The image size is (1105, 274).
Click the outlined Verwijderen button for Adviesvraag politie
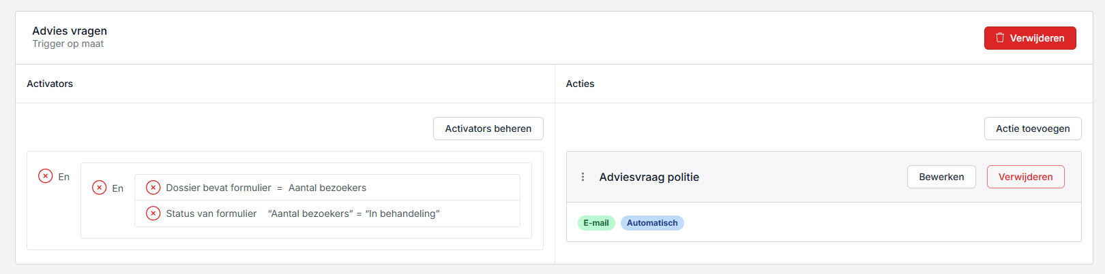[1025, 177]
